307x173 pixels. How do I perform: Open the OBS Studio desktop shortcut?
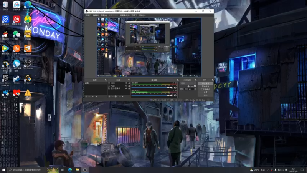pyautogui.click(x=28, y=65)
